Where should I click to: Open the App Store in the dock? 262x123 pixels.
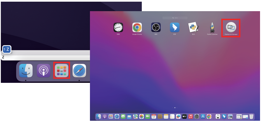pyautogui.click(x=203, y=116)
